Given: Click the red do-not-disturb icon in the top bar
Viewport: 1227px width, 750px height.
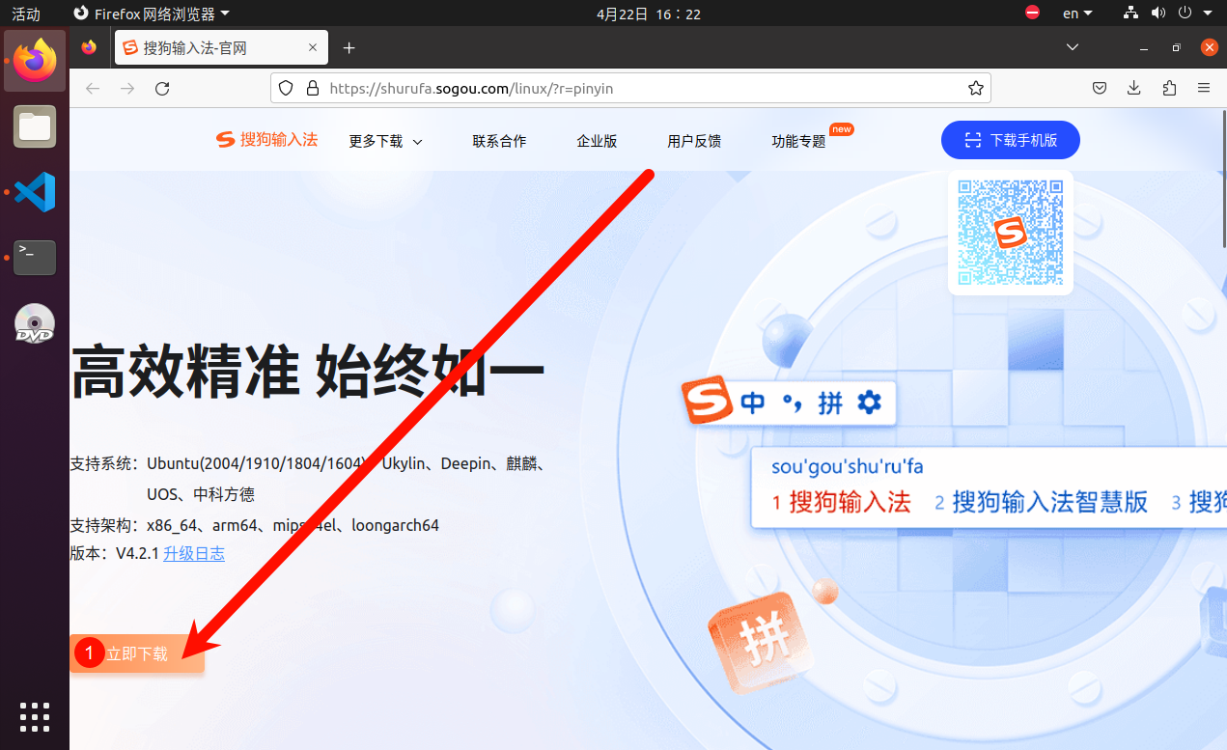Looking at the screenshot, I should tap(1033, 14).
